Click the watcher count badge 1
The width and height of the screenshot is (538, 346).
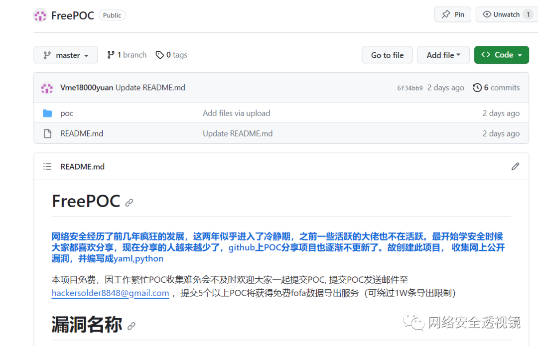pos(528,14)
